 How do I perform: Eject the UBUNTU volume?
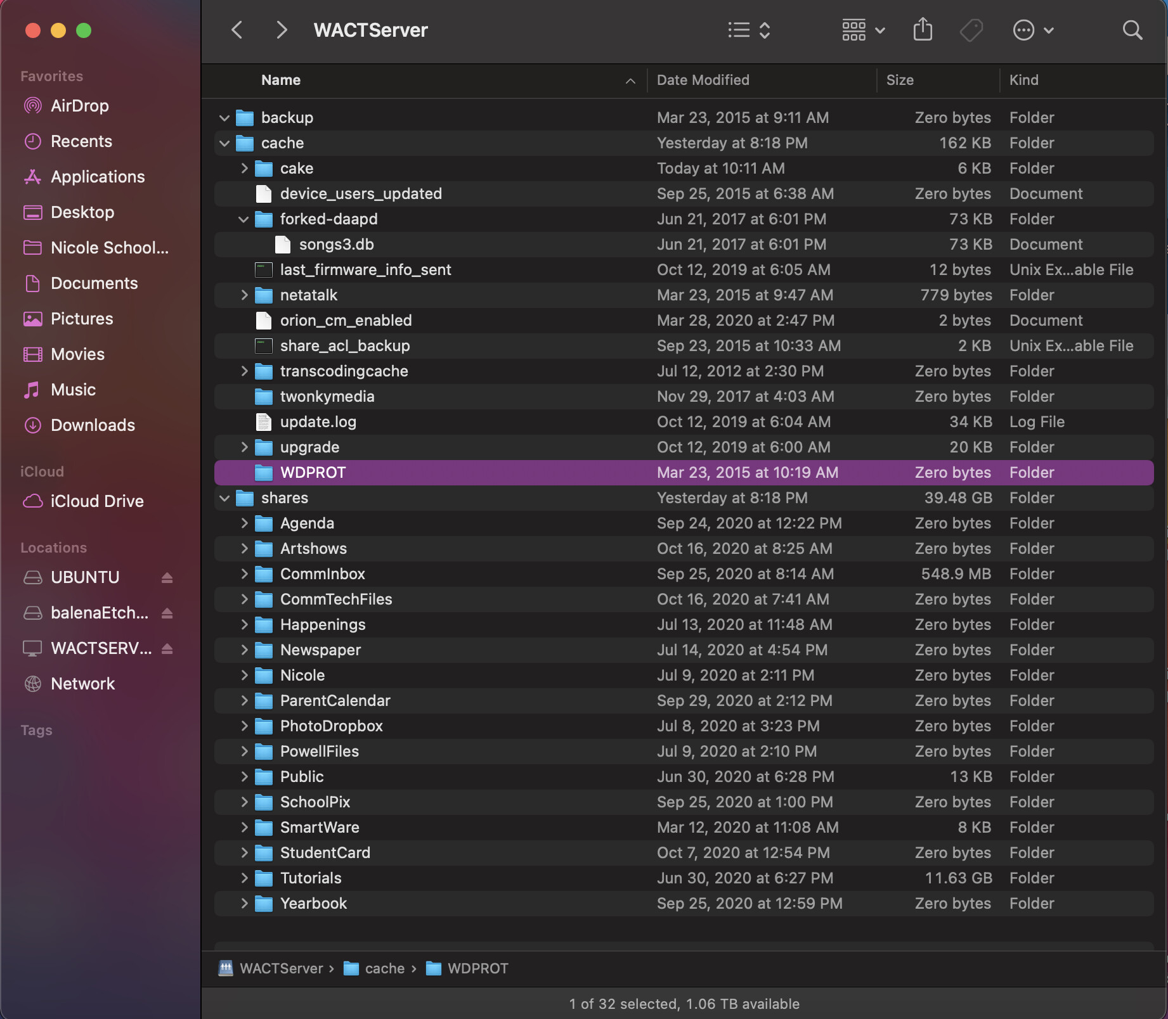pos(167,578)
